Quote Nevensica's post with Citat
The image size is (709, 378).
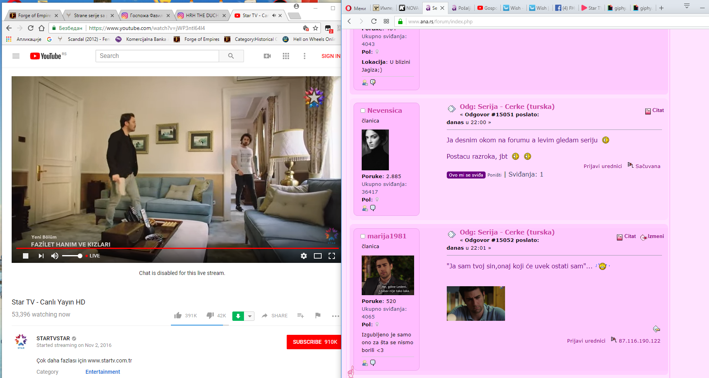coord(655,110)
